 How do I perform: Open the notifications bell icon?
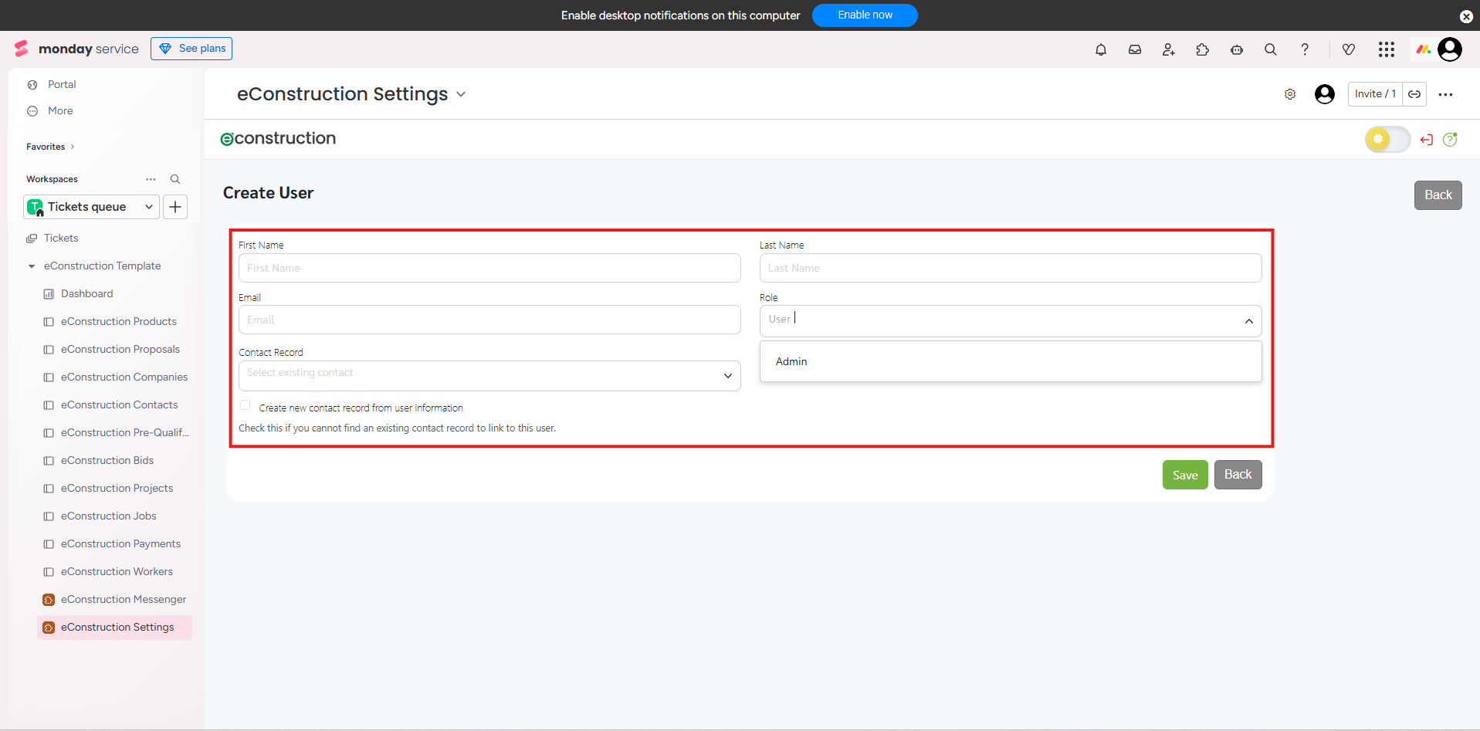[1101, 49]
